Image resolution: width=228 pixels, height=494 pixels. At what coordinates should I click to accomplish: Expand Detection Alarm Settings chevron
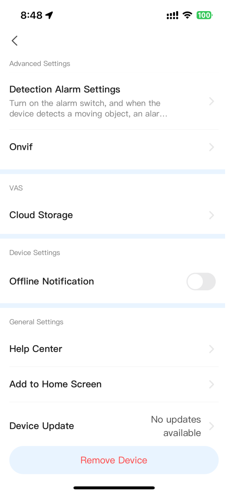[212, 101]
